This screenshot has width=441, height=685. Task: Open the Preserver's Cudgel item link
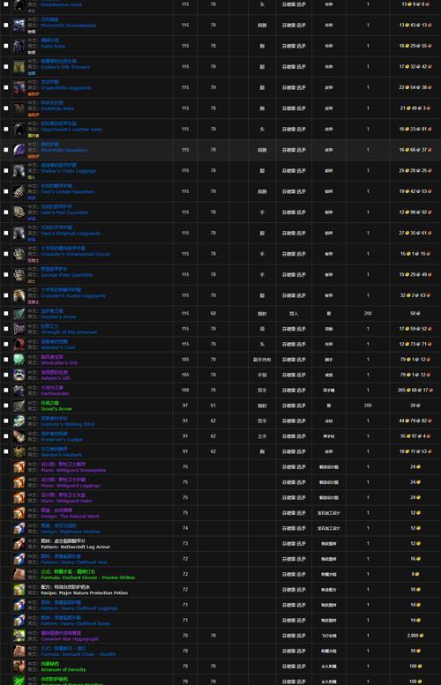(x=62, y=440)
